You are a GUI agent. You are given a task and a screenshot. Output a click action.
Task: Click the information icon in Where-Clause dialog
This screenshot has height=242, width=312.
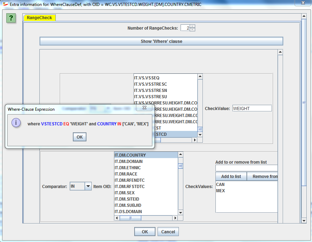[16, 123]
